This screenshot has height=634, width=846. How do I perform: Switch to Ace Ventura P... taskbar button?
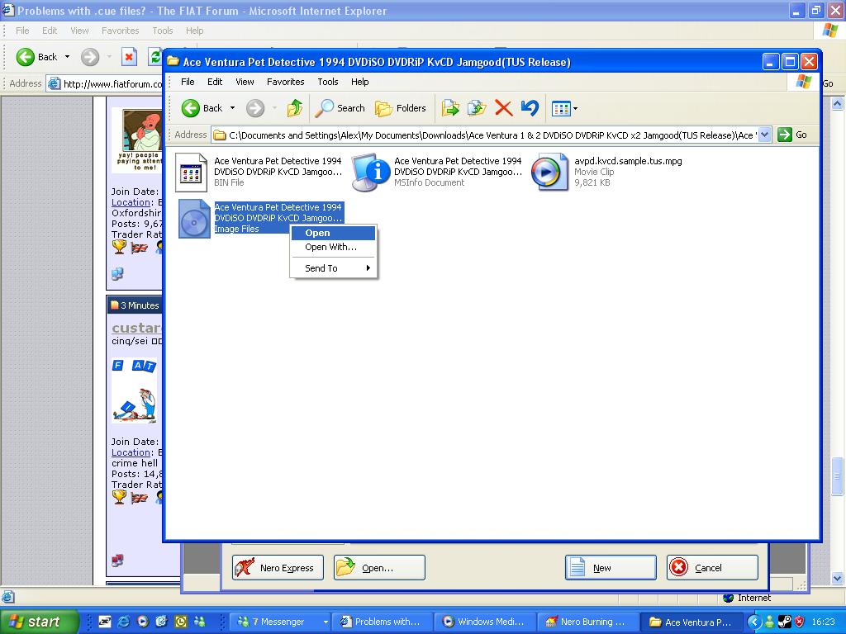pyautogui.click(x=692, y=622)
